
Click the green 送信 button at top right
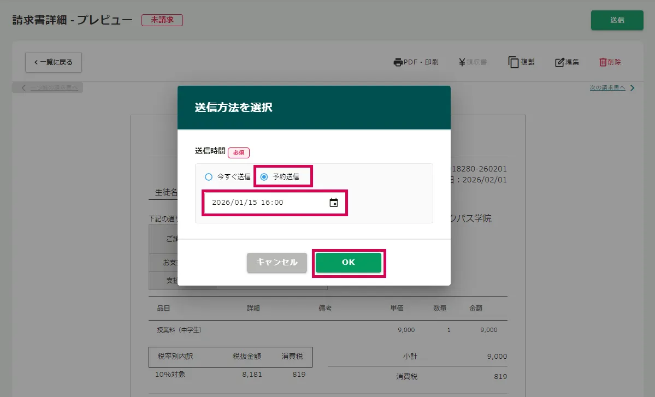[x=617, y=20]
